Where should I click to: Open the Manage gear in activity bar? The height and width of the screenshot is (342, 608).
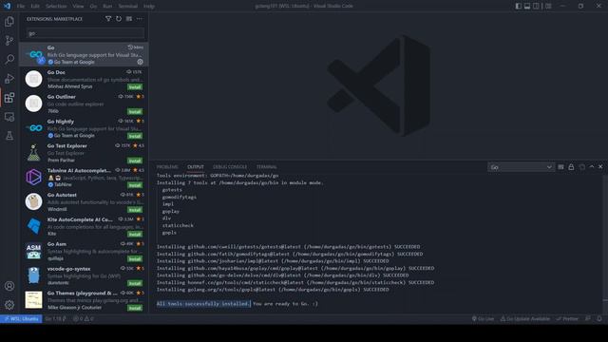click(x=9, y=305)
